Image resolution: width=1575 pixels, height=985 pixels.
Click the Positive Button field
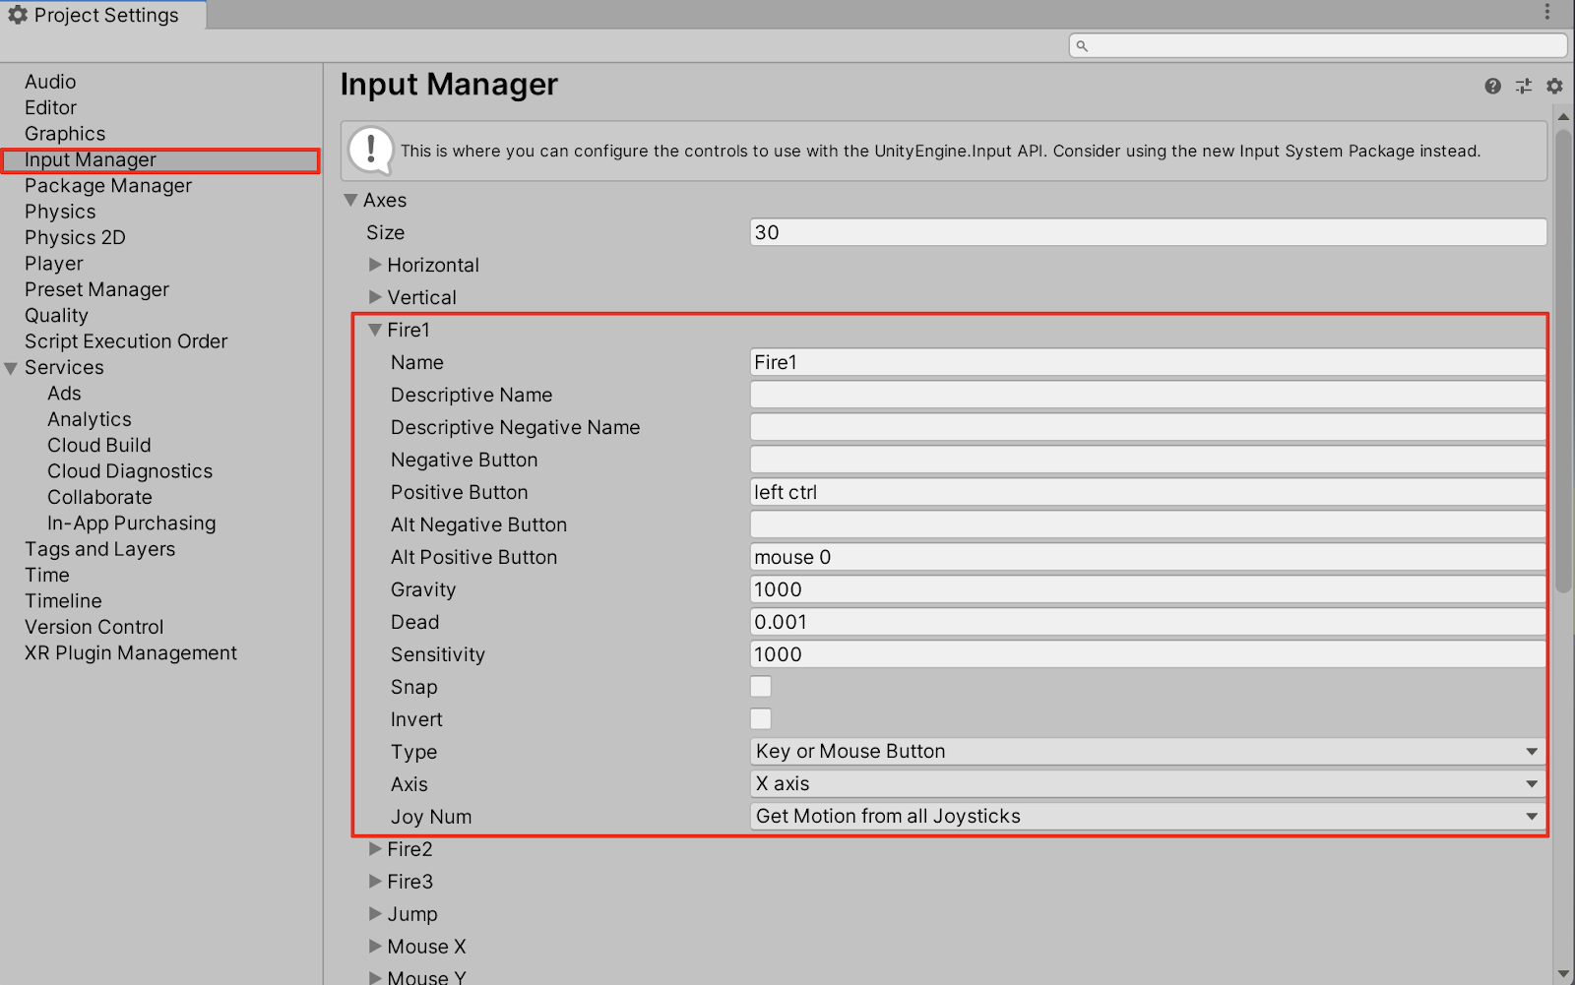click(x=1147, y=492)
